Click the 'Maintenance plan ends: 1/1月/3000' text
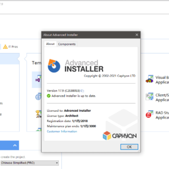169x169 pixels. [71, 126]
